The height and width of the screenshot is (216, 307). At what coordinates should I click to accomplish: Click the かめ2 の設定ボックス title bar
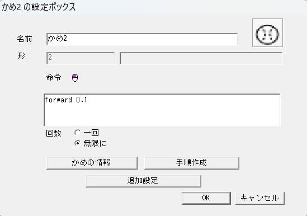tap(153, 7)
